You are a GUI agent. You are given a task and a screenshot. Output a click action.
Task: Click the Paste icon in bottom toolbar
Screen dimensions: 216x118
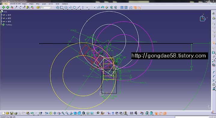28,113
